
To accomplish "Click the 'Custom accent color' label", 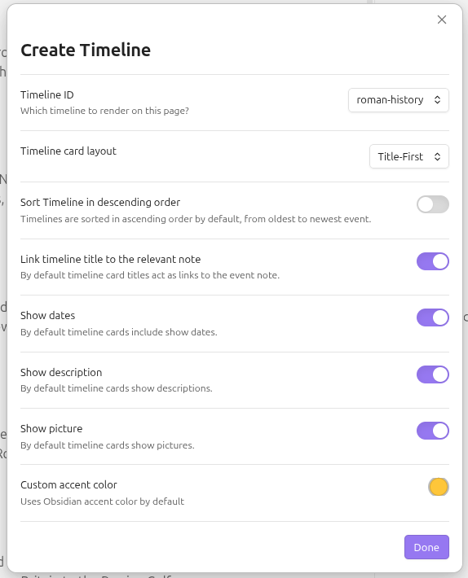I will [68, 485].
